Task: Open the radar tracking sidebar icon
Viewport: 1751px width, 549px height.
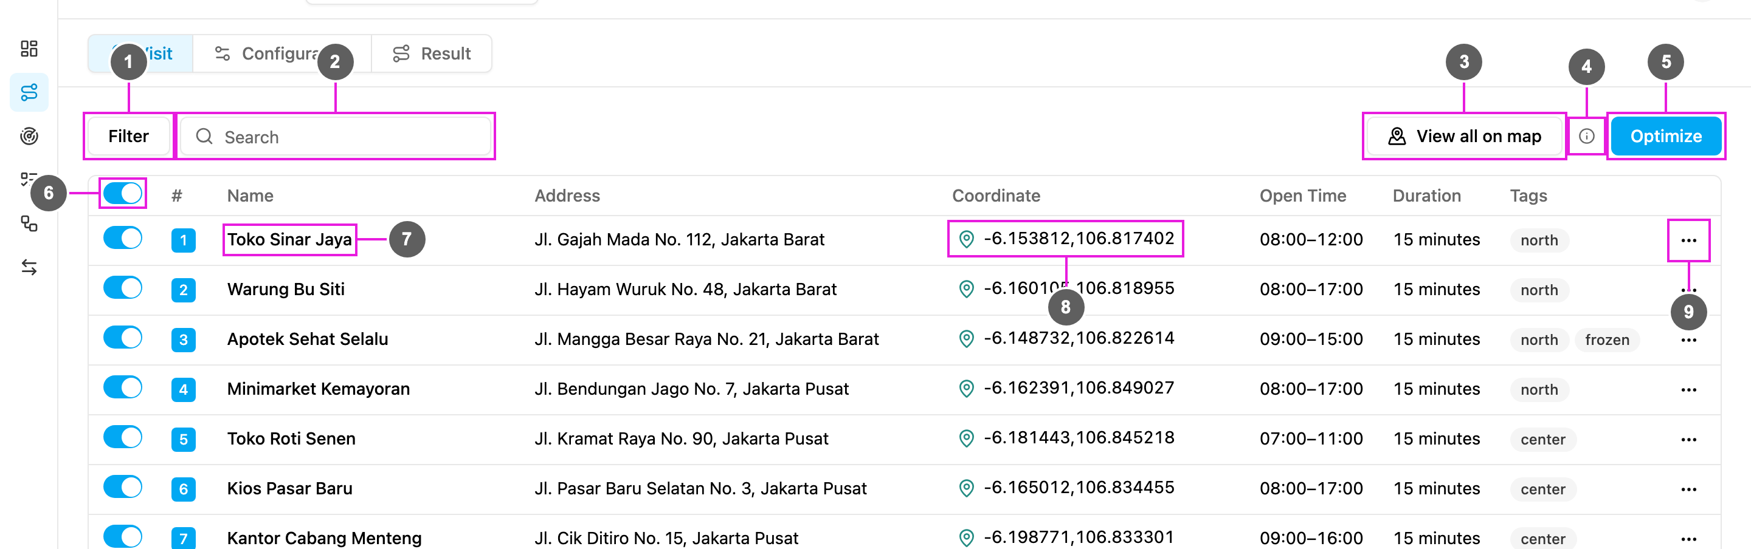Action: tap(29, 137)
